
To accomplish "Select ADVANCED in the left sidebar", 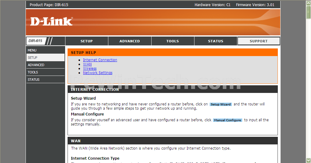I will pyautogui.click(x=45, y=65).
